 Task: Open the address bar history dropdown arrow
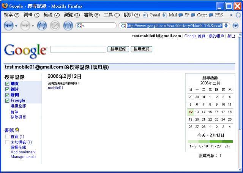(226, 26)
